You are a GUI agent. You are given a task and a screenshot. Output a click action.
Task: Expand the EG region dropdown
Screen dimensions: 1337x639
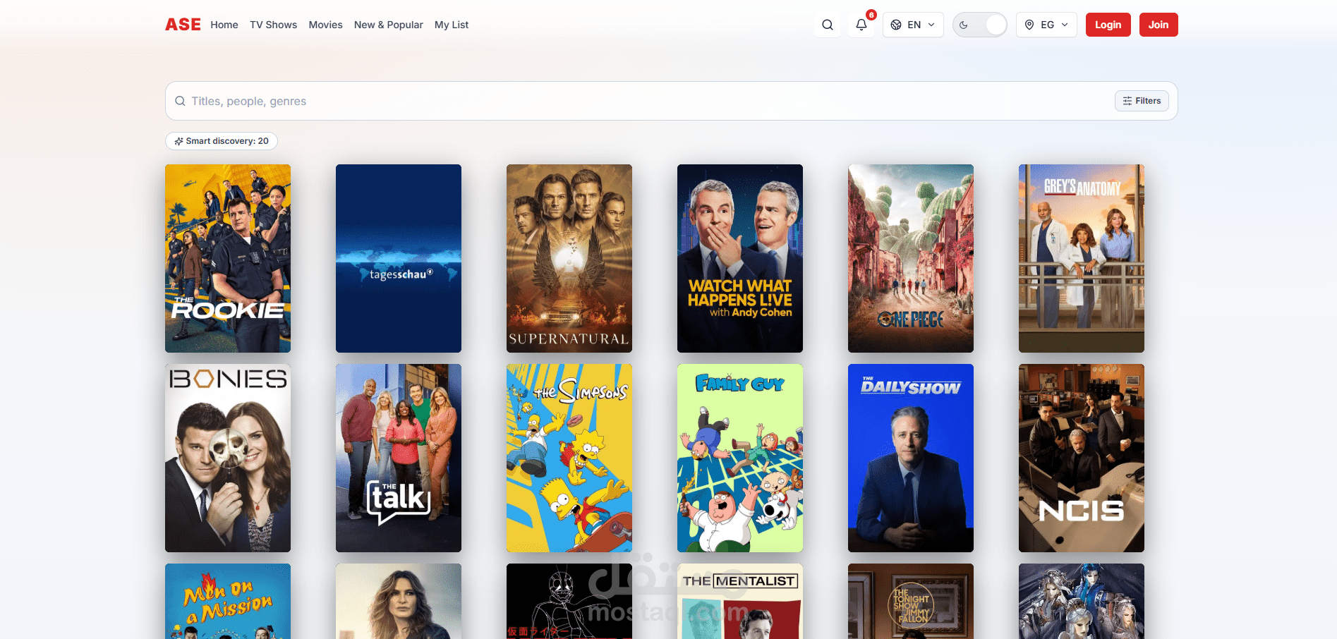tap(1046, 25)
